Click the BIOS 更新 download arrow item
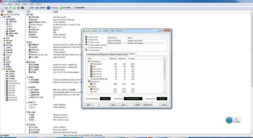253x138 pixels. tap(65, 8)
